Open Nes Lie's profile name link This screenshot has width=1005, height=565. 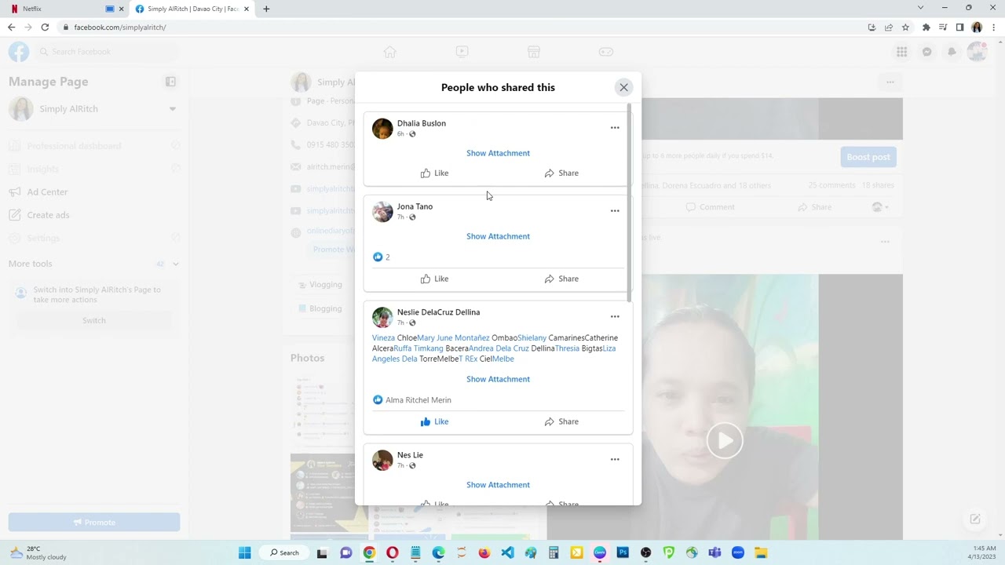pyautogui.click(x=410, y=455)
